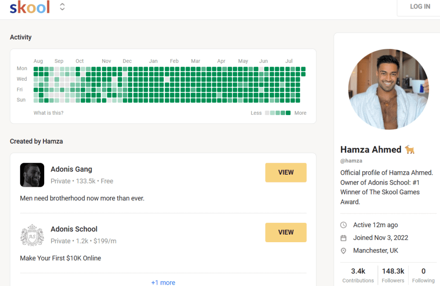Click the darkest green legend swatch
440x286 pixels.
pyautogui.click(x=288, y=113)
